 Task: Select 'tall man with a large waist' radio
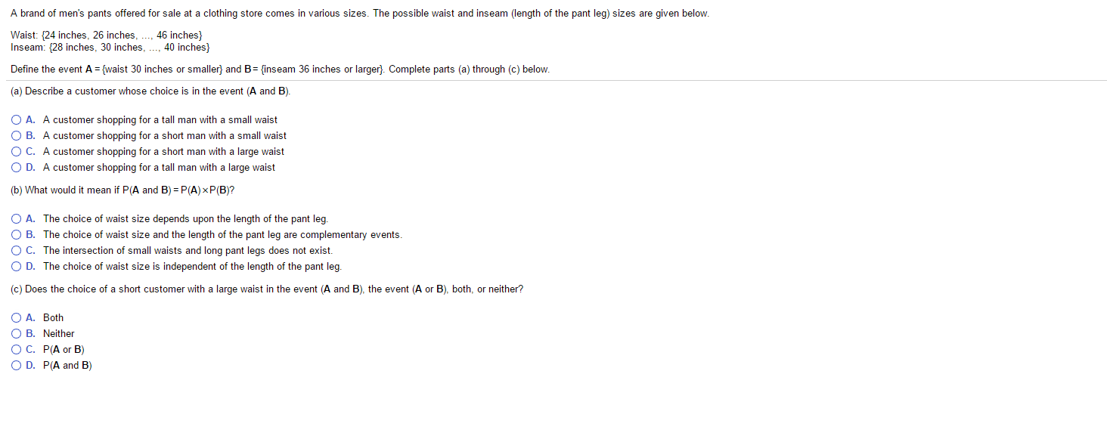point(16,168)
